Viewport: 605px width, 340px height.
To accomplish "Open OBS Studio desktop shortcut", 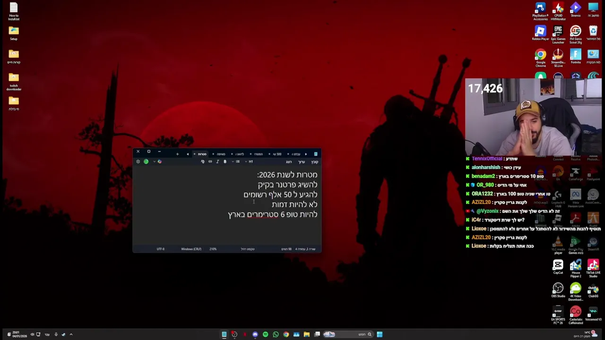I will tap(558, 290).
